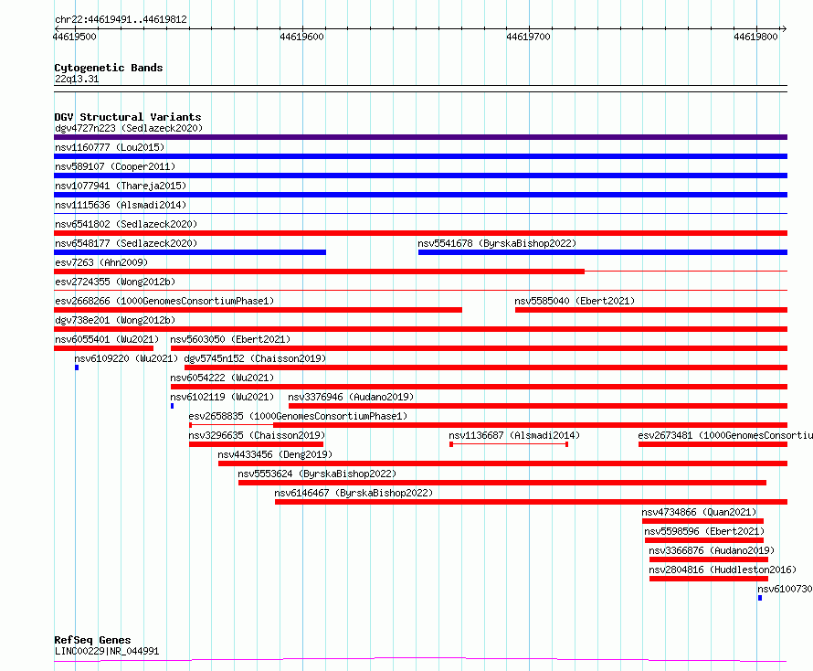Select nsv5598596 (Ebert2021) label
The image size is (813, 671).
[x=704, y=531]
